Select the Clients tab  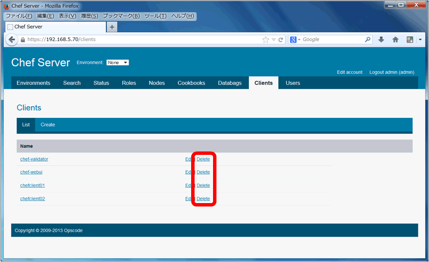264,83
